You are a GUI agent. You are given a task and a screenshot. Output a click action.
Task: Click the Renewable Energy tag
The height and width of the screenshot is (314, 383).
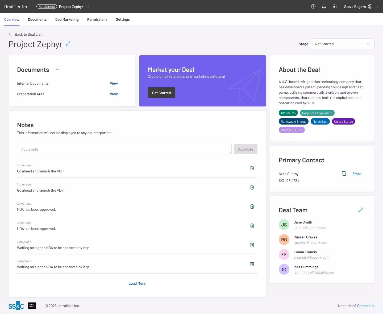293,122
